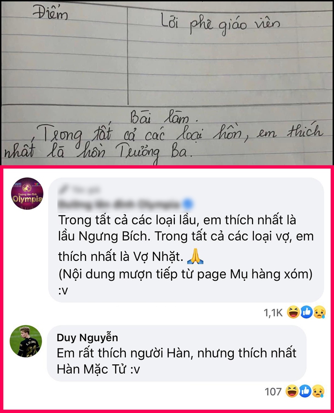Click the Duy Nguyễn commenter name
The height and width of the screenshot is (413, 334).
coord(87,337)
